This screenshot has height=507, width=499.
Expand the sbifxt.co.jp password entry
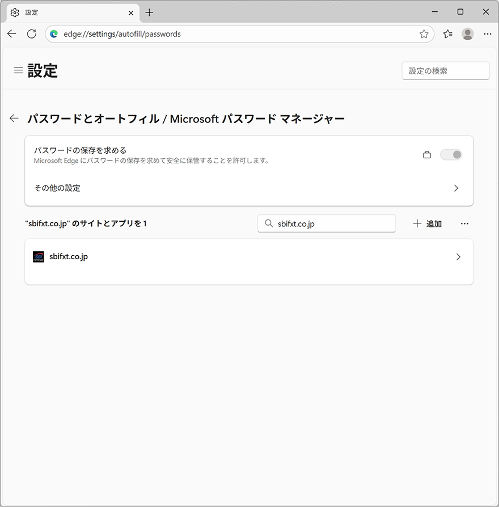click(458, 256)
